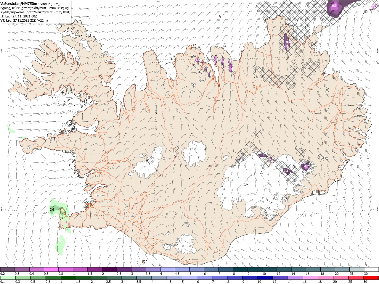Click the 0.4 legend label
379x284 pixels.
pos(32,274)
